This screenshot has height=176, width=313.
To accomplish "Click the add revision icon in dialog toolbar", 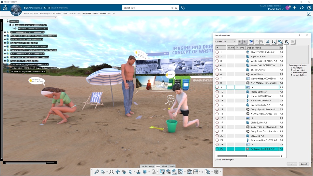I will [x=274, y=42].
